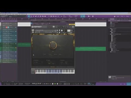Screen dimensions: 131x98
Task: Open the File menu
Action: coord(1,14)
